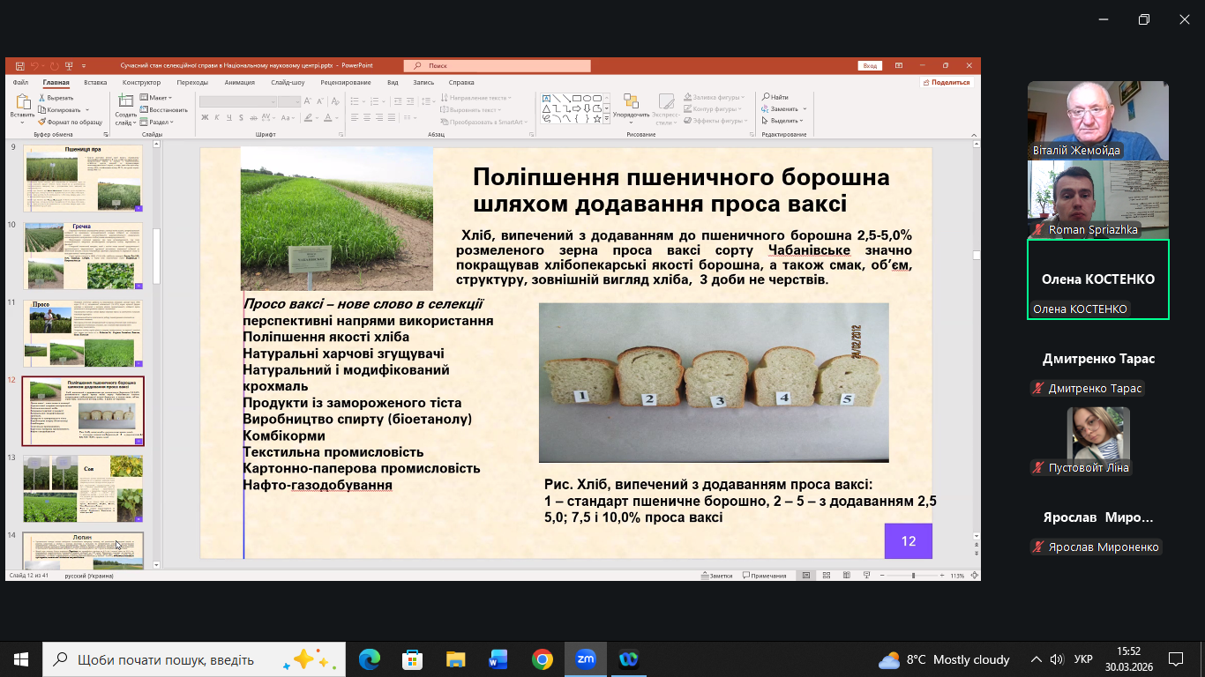Open the Вставка ribbon tab

(x=95, y=82)
